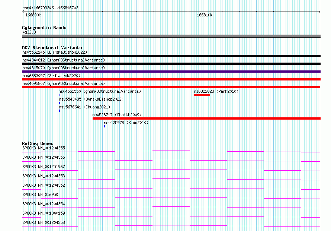
Task: Click the chr4:166799346..166816702 position label
Action: (50, 8)
